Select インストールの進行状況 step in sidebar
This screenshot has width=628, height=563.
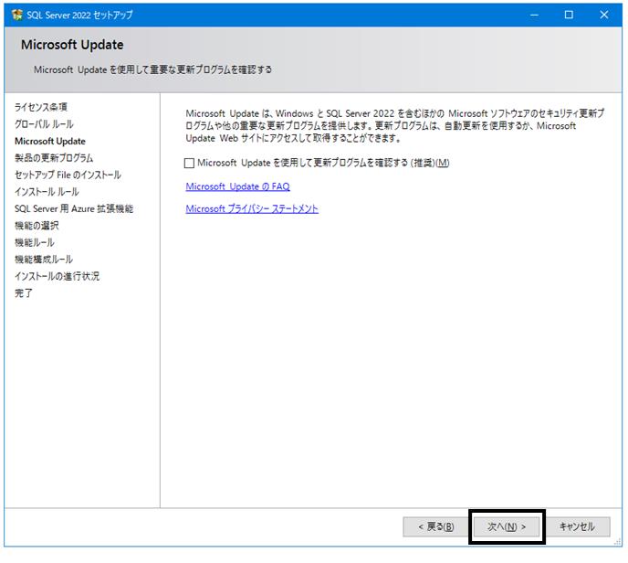pyautogui.click(x=57, y=276)
